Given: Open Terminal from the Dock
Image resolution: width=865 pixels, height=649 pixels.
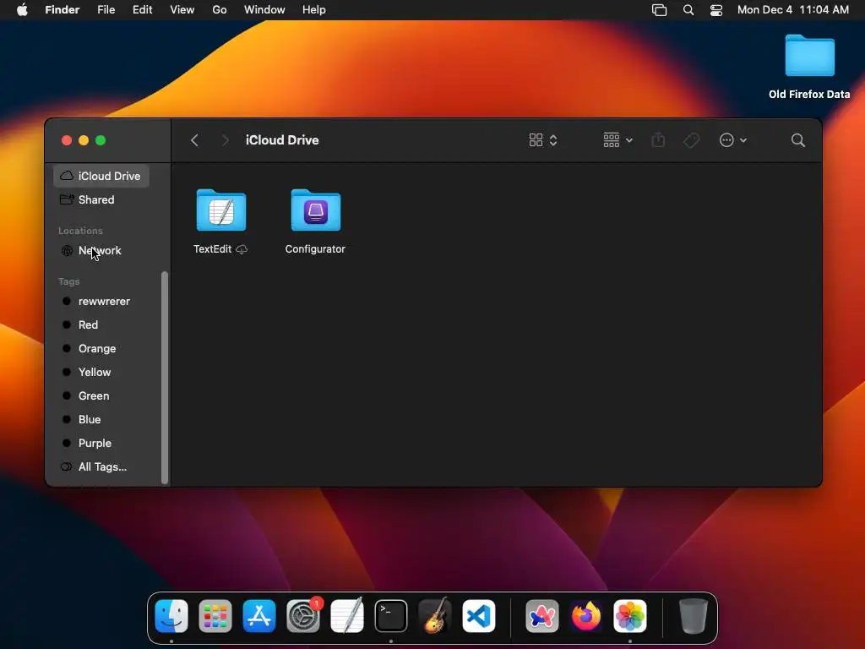Looking at the screenshot, I should [x=391, y=616].
